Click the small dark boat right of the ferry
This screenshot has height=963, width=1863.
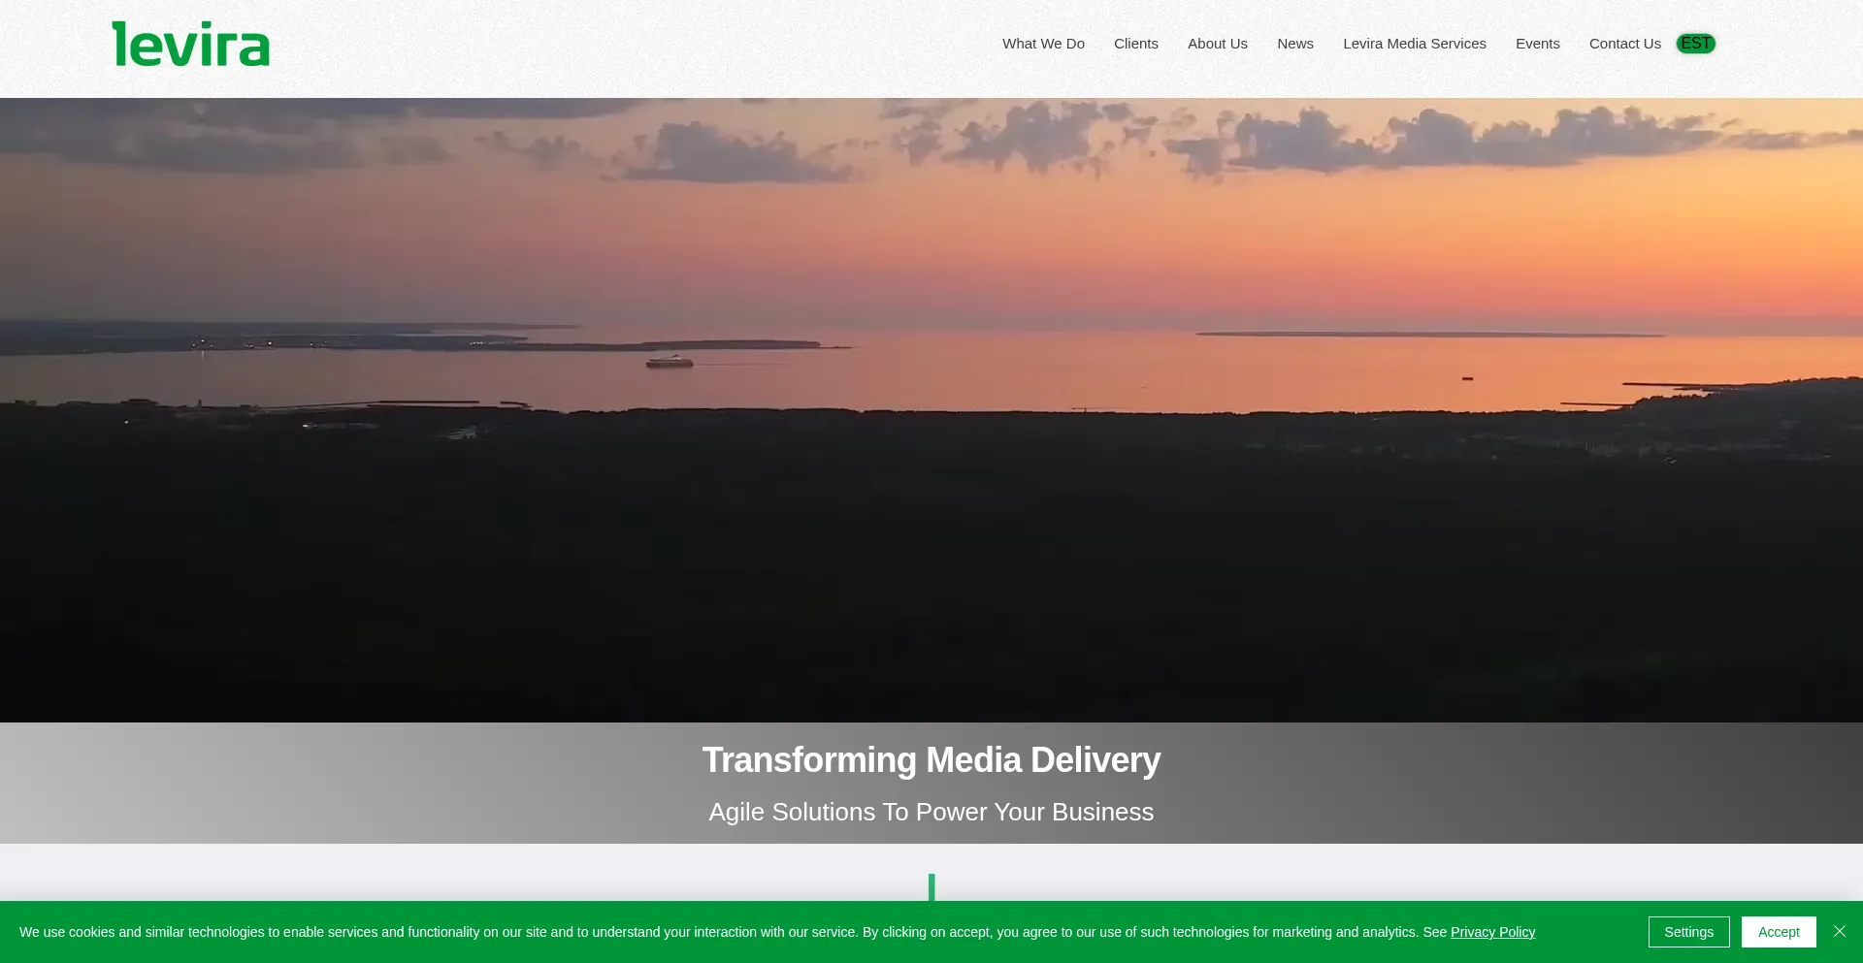[x=1467, y=378]
